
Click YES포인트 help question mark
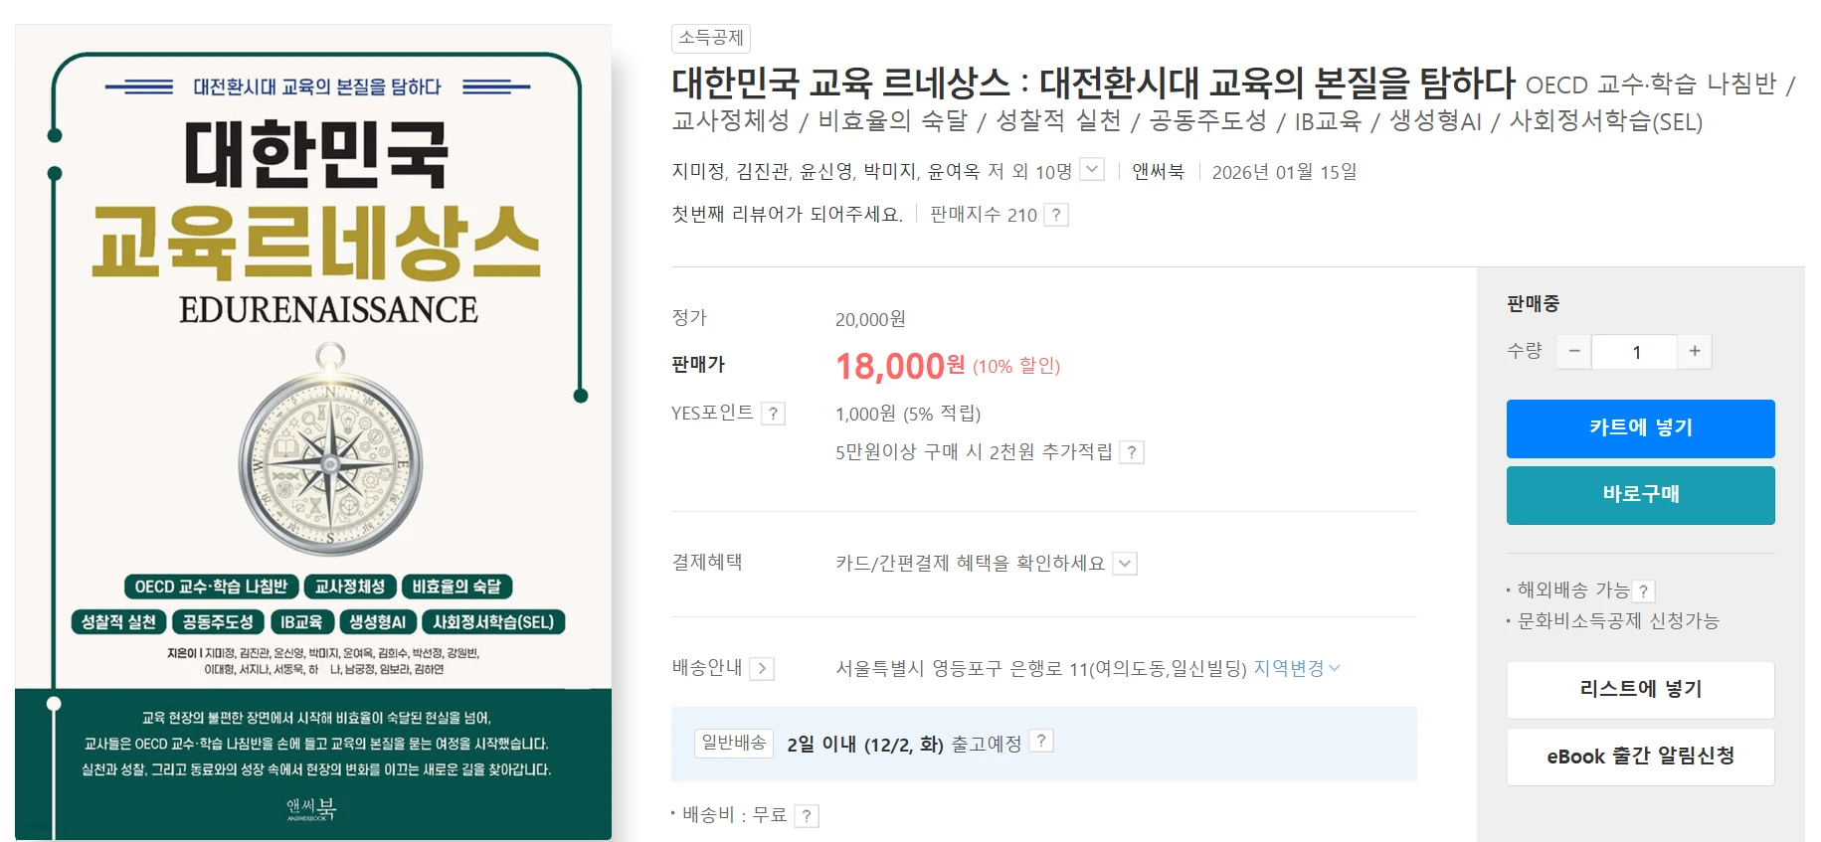point(773,414)
